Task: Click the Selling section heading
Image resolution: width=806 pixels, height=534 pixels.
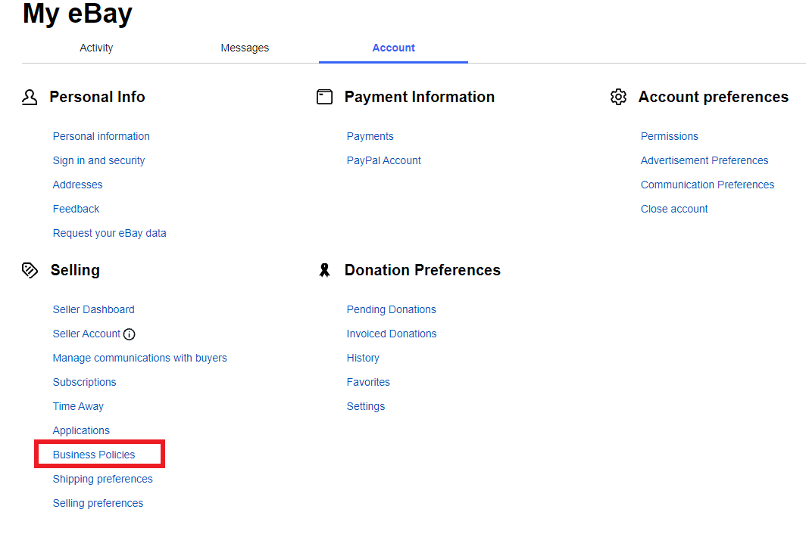Action: tap(75, 270)
